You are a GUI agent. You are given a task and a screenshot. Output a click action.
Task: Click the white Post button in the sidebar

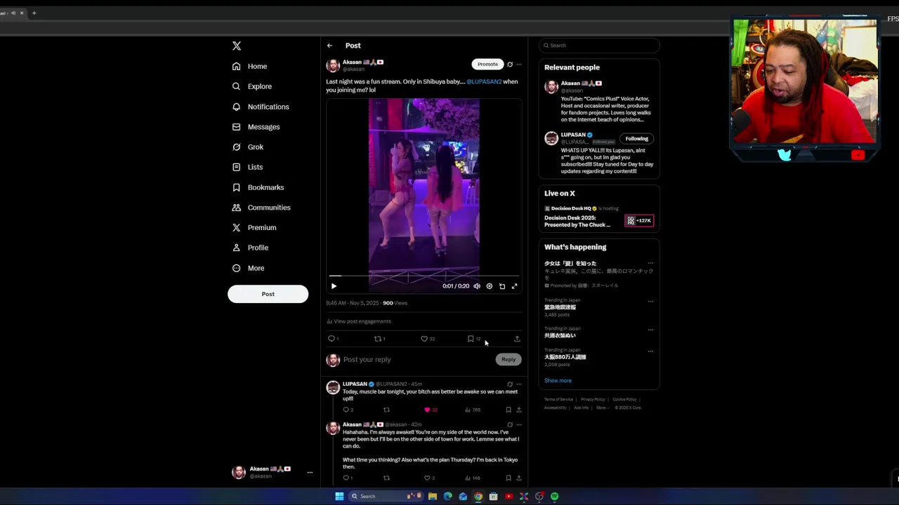268,294
